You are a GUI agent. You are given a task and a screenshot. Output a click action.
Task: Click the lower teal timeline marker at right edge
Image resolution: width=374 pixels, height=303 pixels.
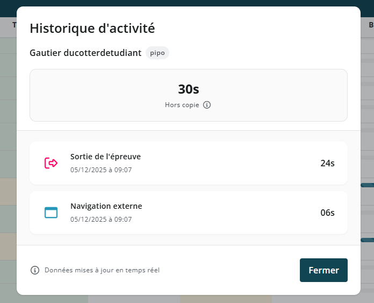(x=367, y=239)
